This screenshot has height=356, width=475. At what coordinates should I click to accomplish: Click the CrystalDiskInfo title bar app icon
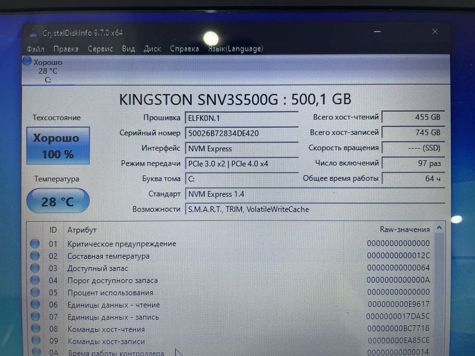[33, 34]
